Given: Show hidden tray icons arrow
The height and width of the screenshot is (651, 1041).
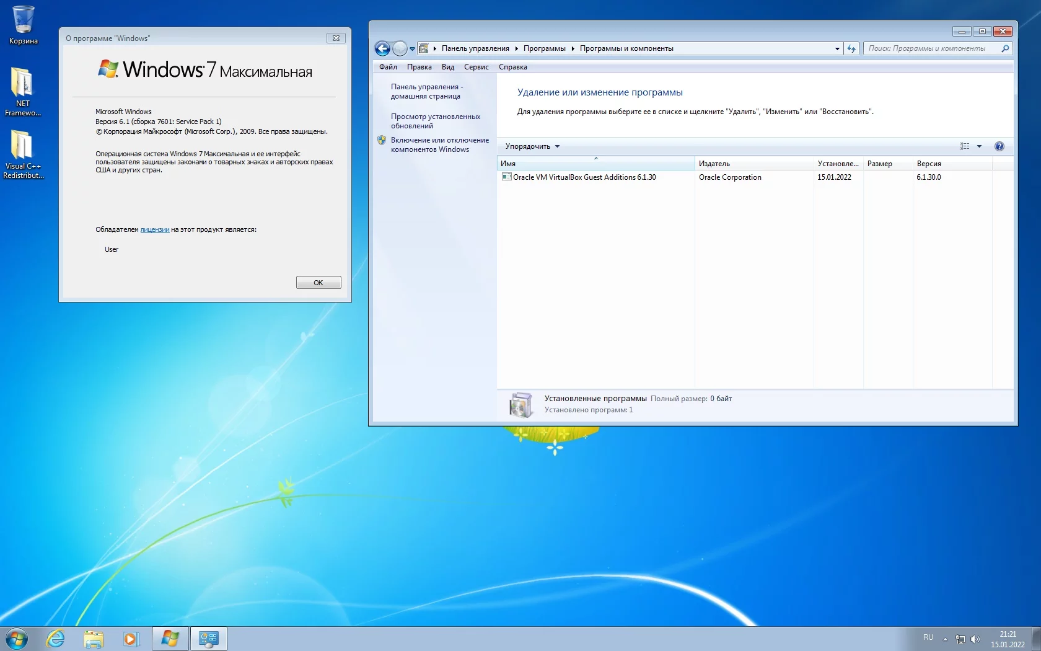Looking at the screenshot, I should [945, 639].
